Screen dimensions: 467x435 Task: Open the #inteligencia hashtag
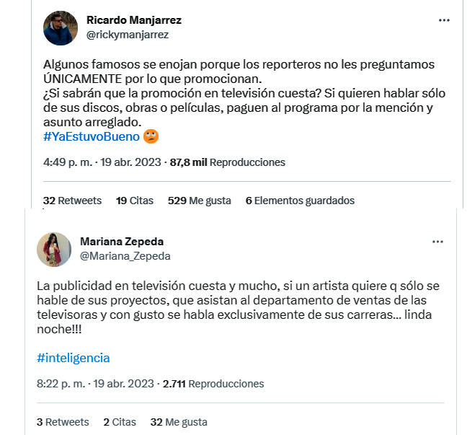tap(73, 358)
